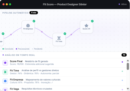Click the green checkmark on Fit Empresa node
130x91 pixels.
(34, 21)
